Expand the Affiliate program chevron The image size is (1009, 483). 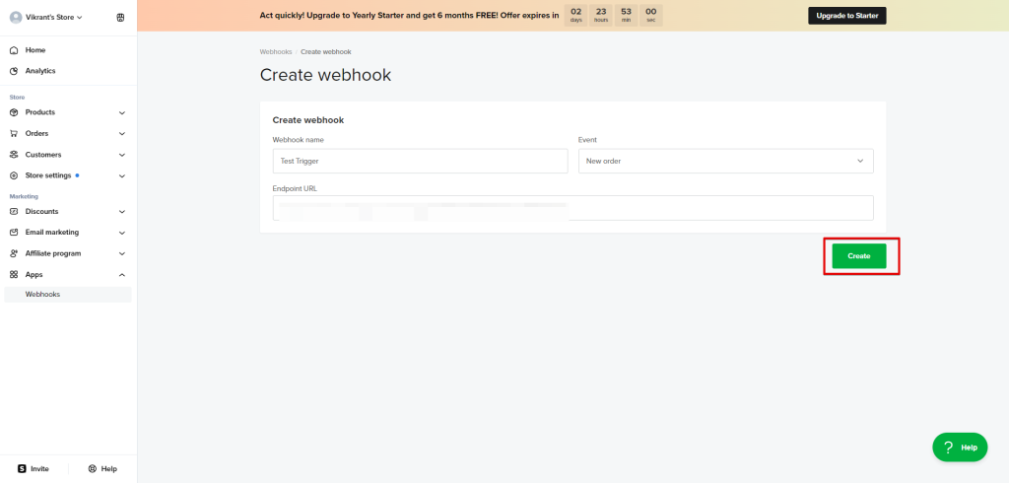(x=122, y=253)
